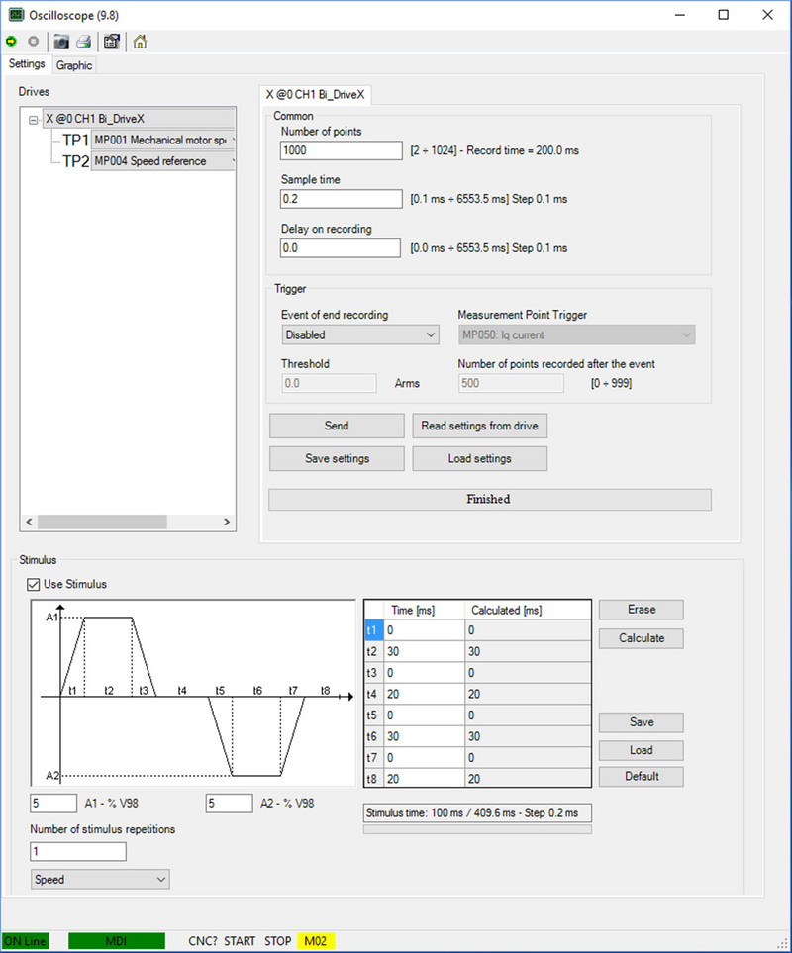
Task: Select the X @0 CH1 Bi_DriveX tab
Action: click(315, 94)
